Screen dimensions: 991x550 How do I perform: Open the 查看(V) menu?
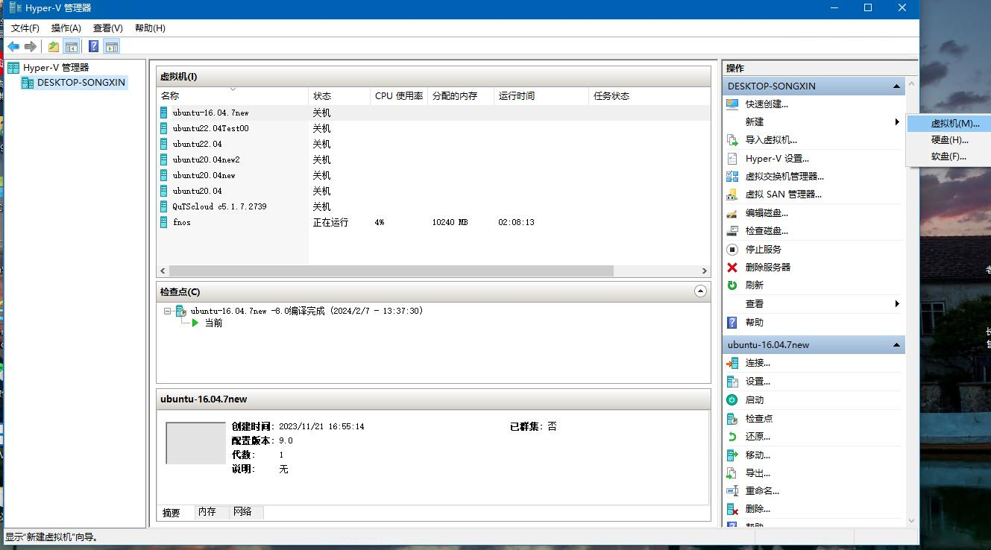pyautogui.click(x=108, y=28)
